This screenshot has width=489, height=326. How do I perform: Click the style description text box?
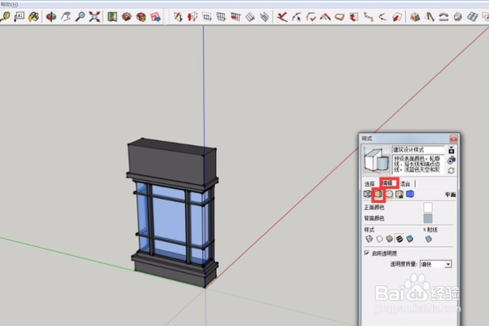click(418, 164)
